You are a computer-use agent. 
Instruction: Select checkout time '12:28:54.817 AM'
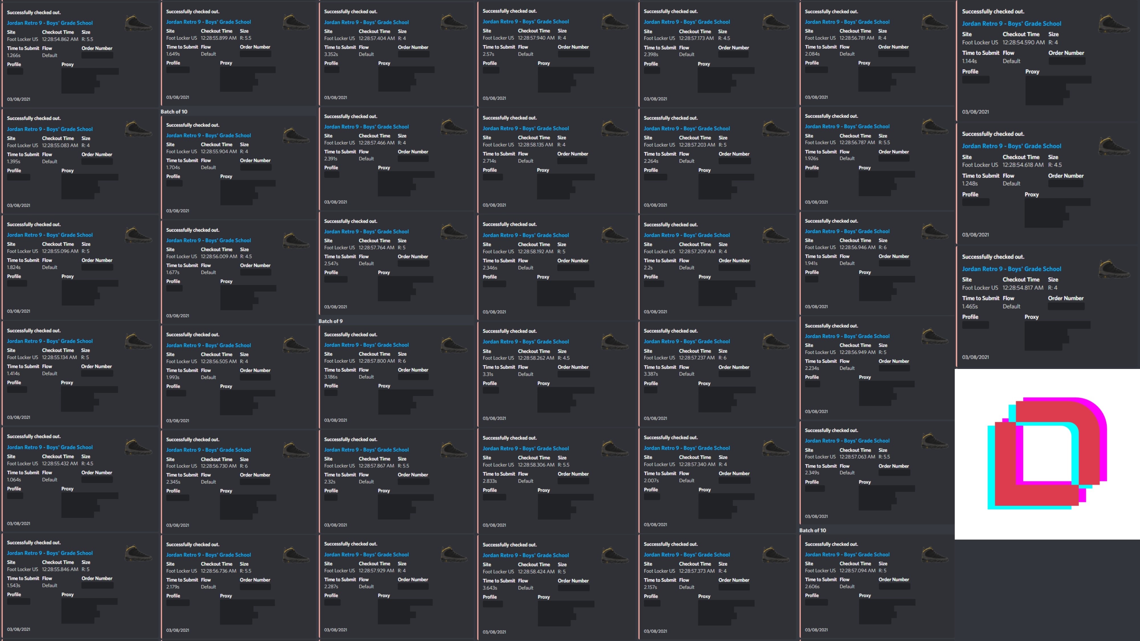(x=1023, y=287)
